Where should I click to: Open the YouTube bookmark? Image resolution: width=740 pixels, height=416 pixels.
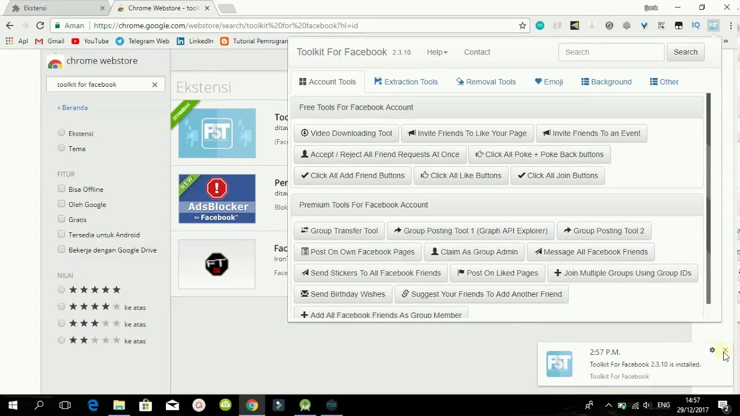pyautogui.click(x=90, y=41)
